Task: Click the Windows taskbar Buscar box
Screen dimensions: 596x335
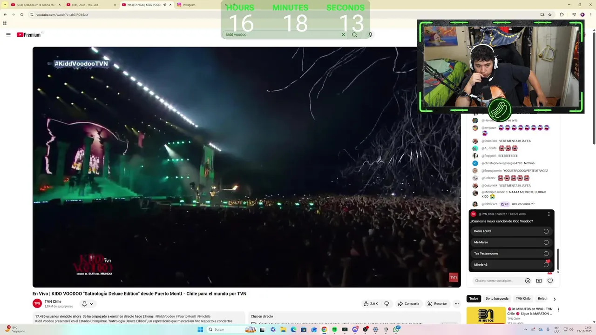Action: pos(231,329)
